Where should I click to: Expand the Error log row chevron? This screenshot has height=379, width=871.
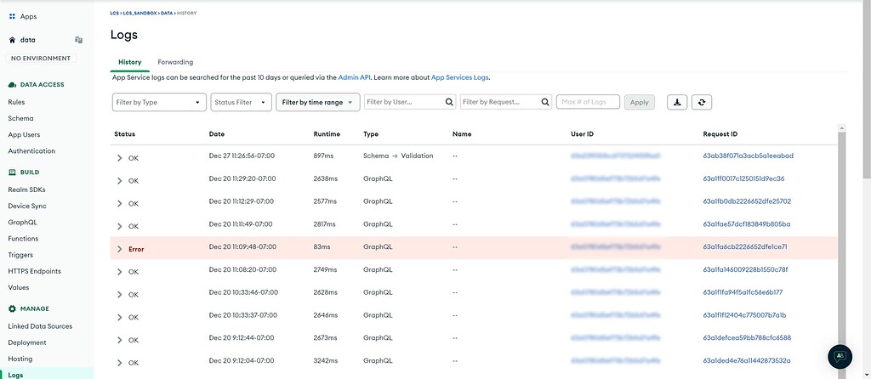119,249
